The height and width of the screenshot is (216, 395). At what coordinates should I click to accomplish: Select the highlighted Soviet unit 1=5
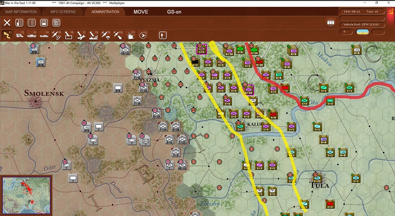click(x=202, y=49)
